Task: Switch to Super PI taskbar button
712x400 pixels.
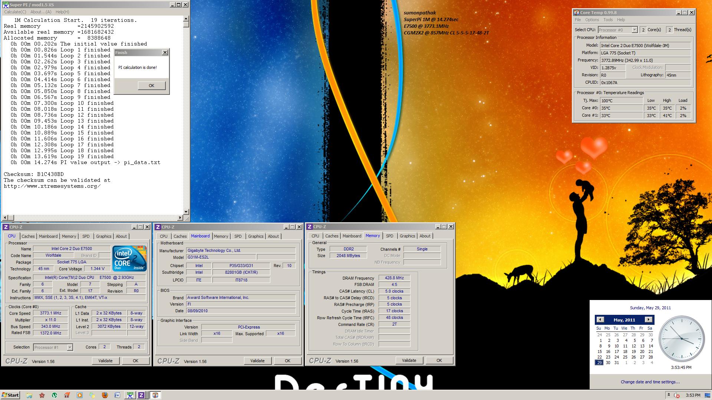Action: tap(130, 395)
